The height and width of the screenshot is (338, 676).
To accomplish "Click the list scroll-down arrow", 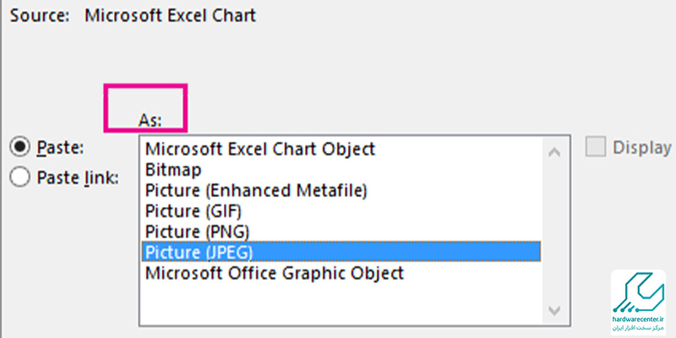I will point(554,310).
